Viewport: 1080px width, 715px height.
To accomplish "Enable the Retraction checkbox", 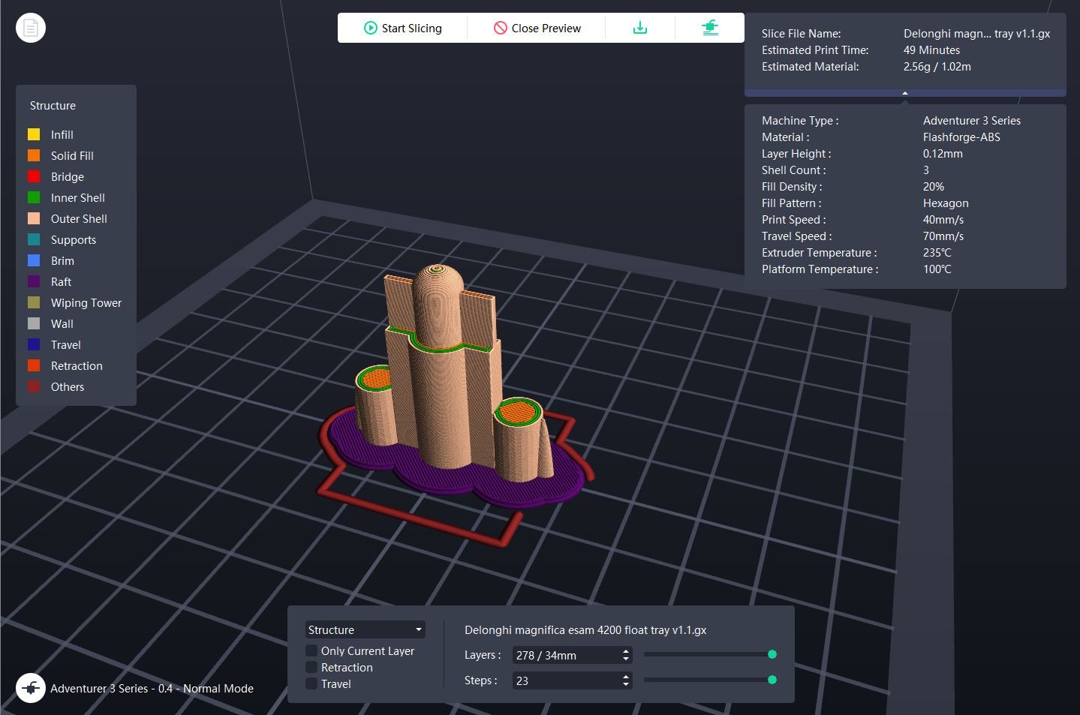I will 311,667.
